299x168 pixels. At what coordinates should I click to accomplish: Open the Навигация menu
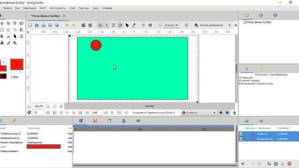[x=29, y=8]
